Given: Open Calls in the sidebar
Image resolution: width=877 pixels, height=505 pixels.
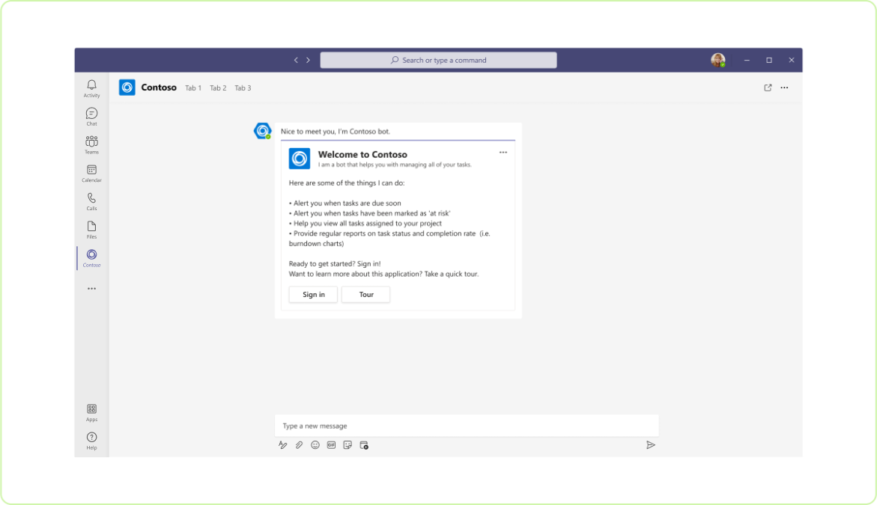Looking at the screenshot, I should pyautogui.click(x=91, y=202).
